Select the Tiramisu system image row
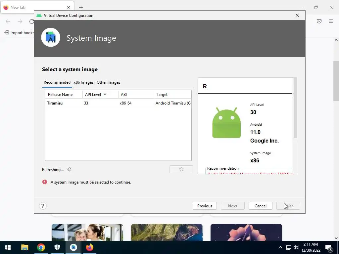The height and width of the screenshot is (254, 339). coord(118,103)
